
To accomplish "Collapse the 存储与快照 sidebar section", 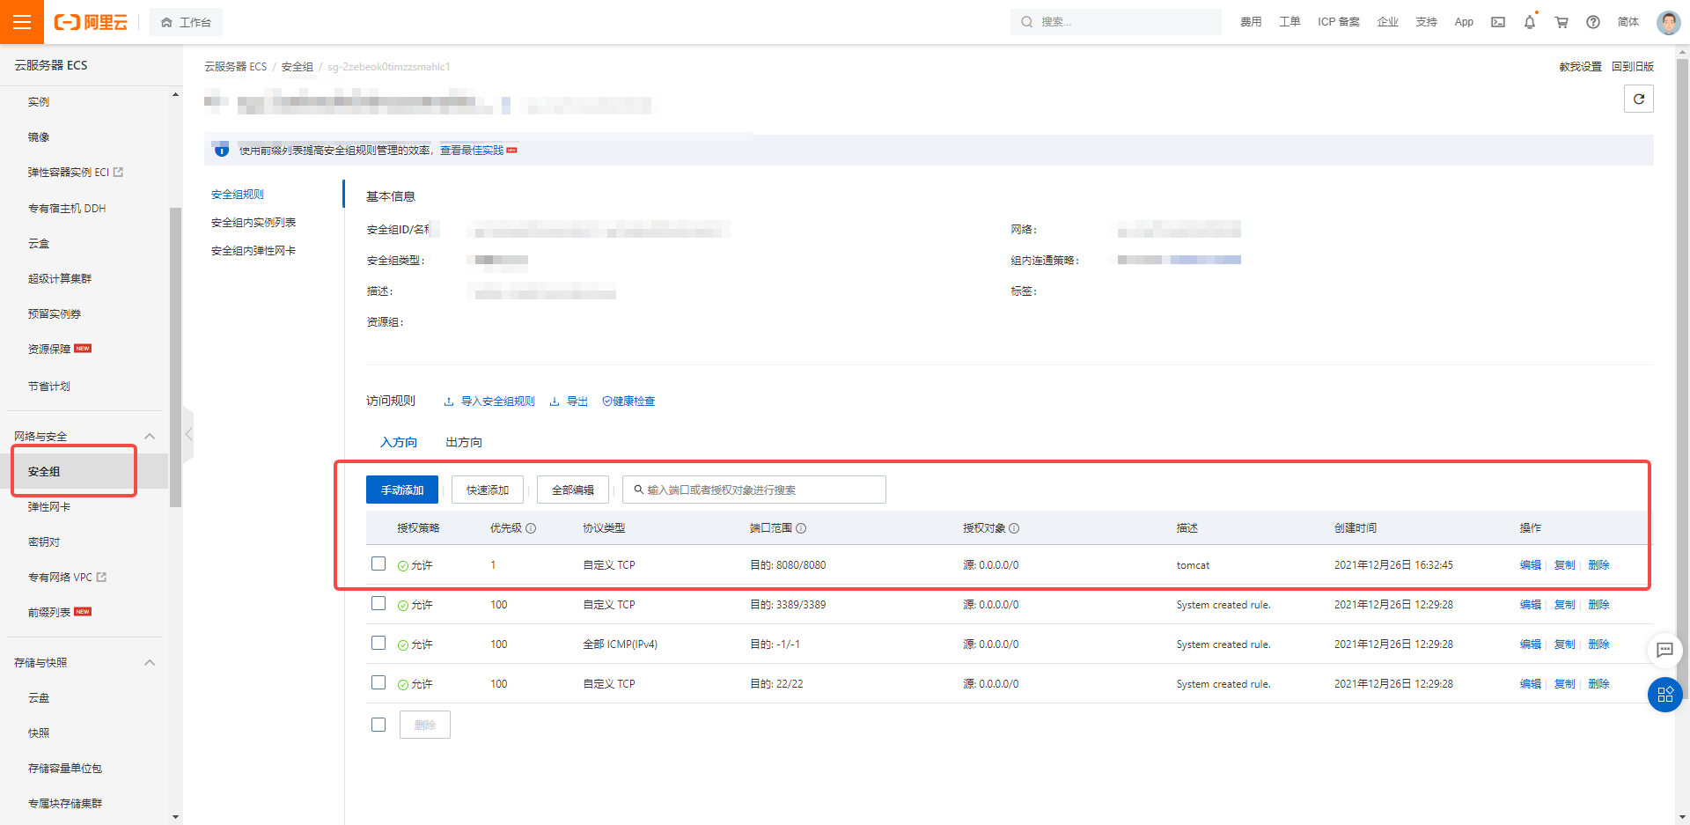I will pos(149,662).
